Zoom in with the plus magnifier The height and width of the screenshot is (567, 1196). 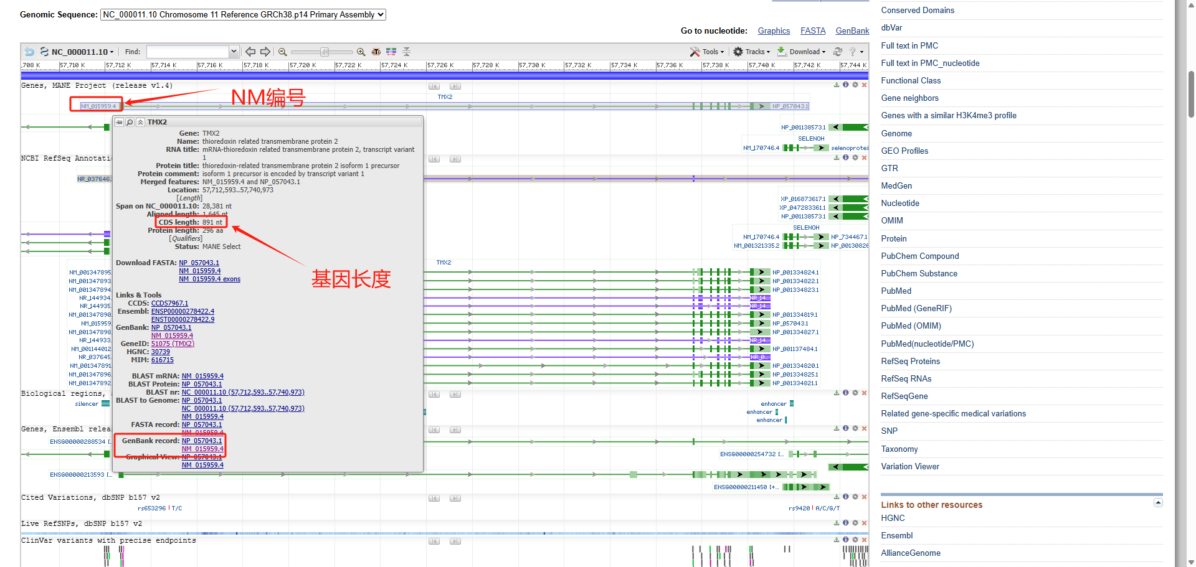(x=361, y=52)
